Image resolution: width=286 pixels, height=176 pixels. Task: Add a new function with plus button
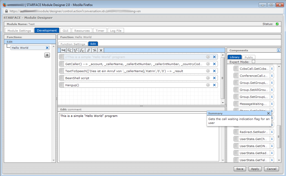click(x=47, y=55)
